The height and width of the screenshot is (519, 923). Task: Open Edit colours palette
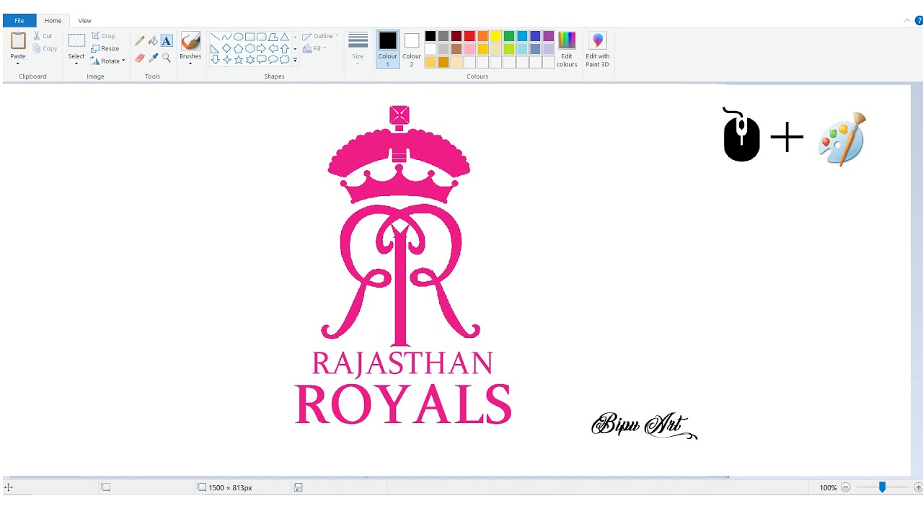pos(567,50)
